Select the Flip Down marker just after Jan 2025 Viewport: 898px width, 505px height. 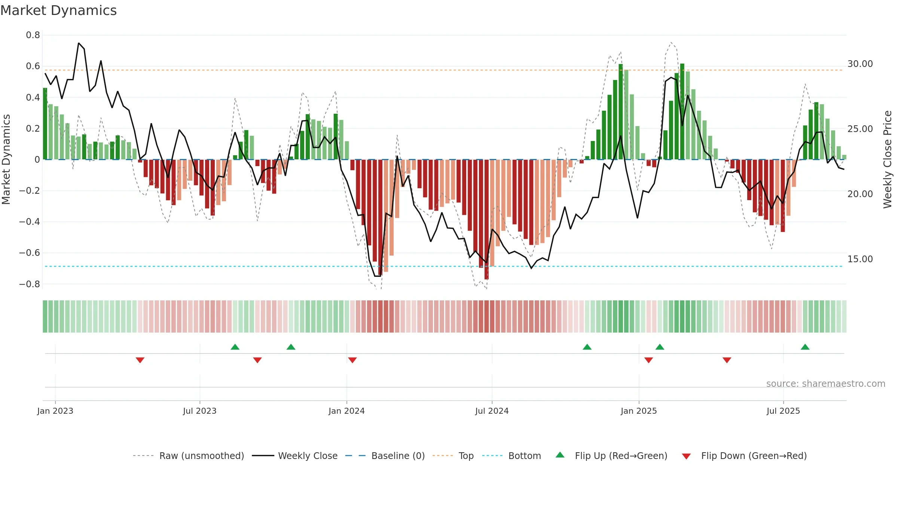click(x=648, y=360)
